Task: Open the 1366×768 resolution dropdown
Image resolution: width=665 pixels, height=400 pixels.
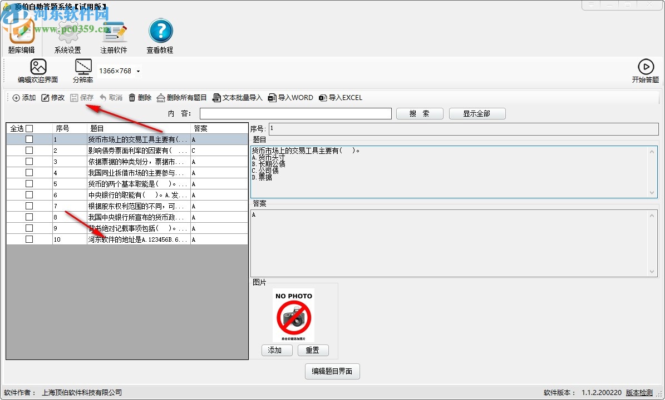Action: click(x=137, y=71)
